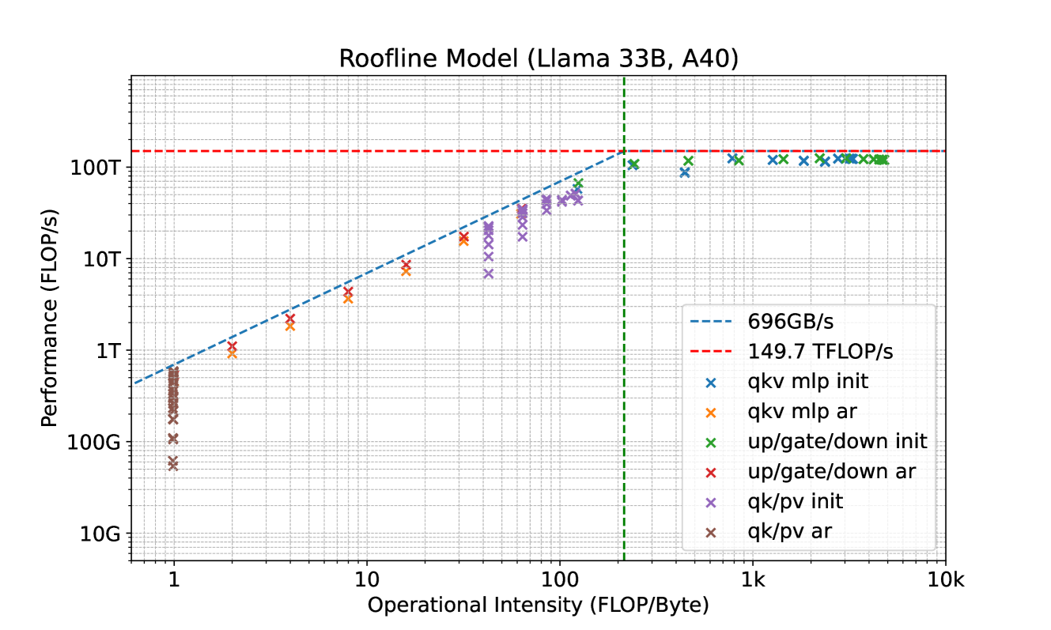This screenshot has height=630, width=1051.
Task: Click the blue x marker for qkv mlp init in legend
Action: click(710, 382)
